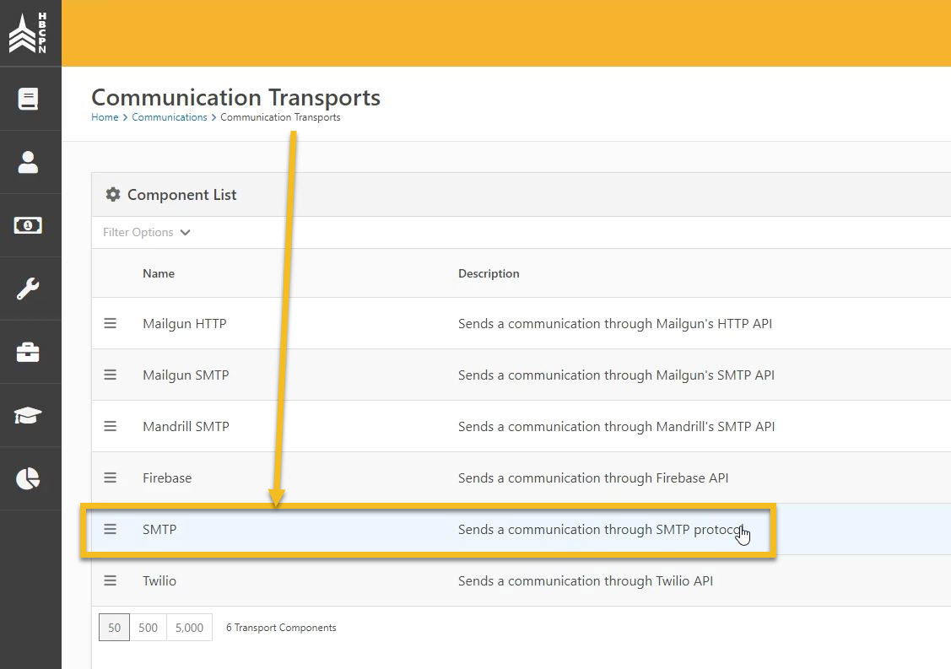Viewport: 951px width, 669px height.
Task: Open the Firebase transport
Action: [x=167, y=478]
